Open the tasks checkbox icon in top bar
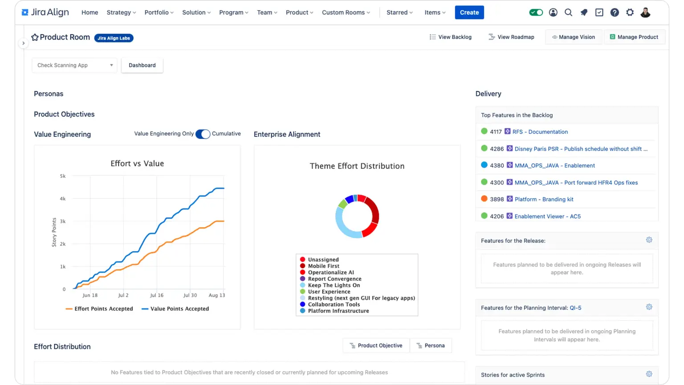 (x=599, y=12)
